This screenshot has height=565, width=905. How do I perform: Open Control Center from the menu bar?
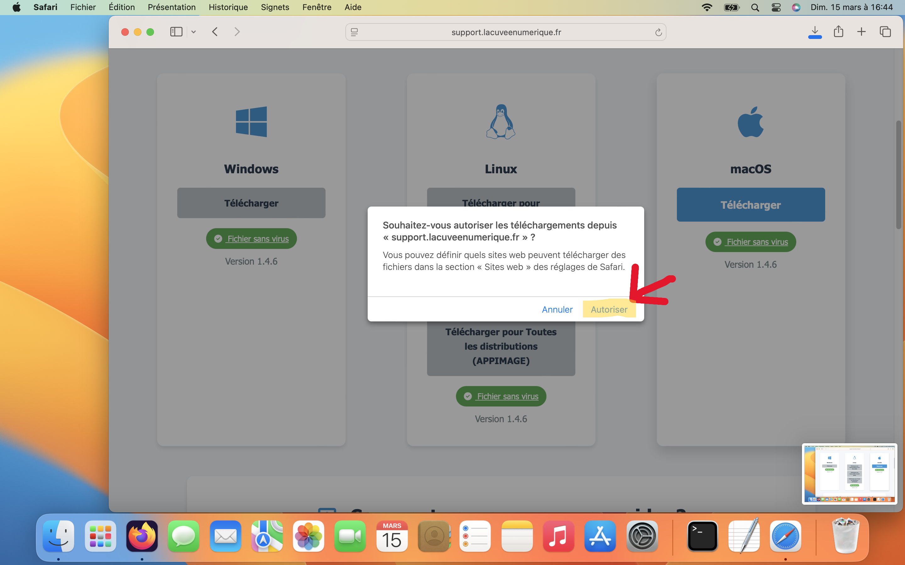point(776,7)
